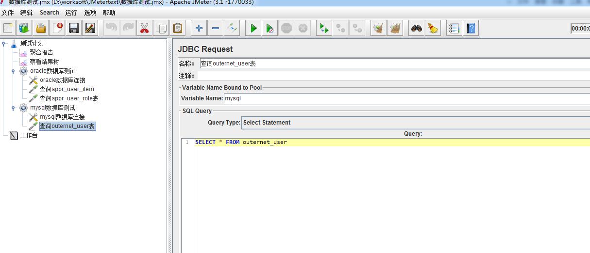The width and height of the screenshot is (590, 253).
Task: Click the SQL query line SELECT * FROM outernet_user
Action: 241,142
